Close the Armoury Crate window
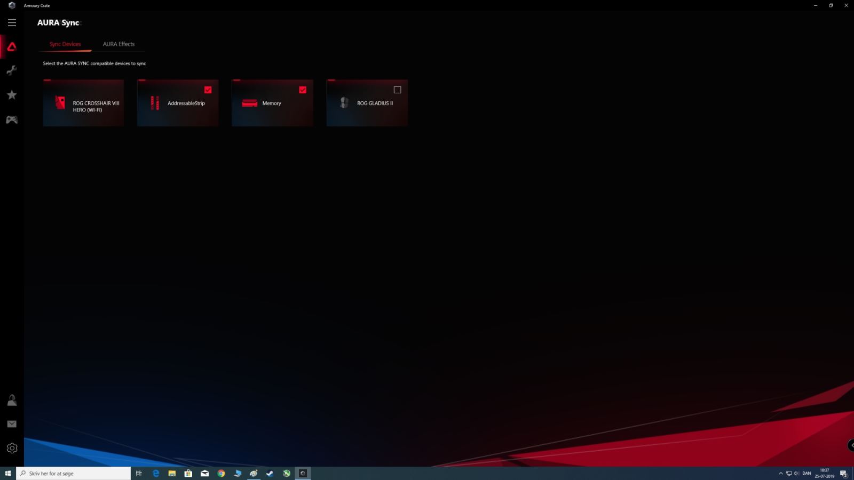This screenshot has width=854, height=480. point(846,5)
